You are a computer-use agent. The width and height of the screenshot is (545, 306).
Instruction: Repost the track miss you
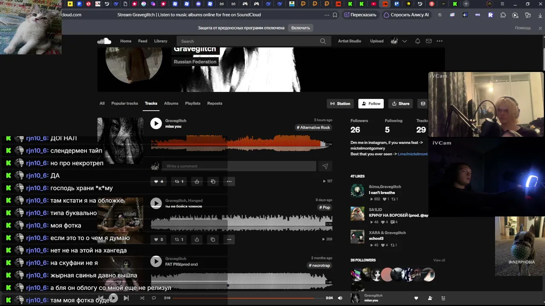click(x=179, y=181)
